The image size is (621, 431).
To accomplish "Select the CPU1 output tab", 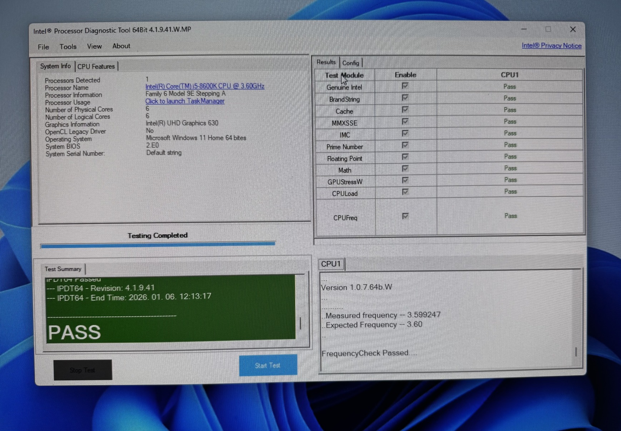I will click(331, 264).
